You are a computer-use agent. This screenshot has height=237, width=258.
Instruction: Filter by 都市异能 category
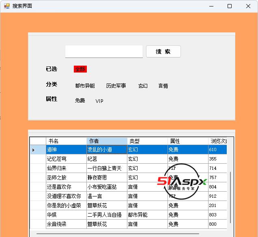(x=85, y=86)
